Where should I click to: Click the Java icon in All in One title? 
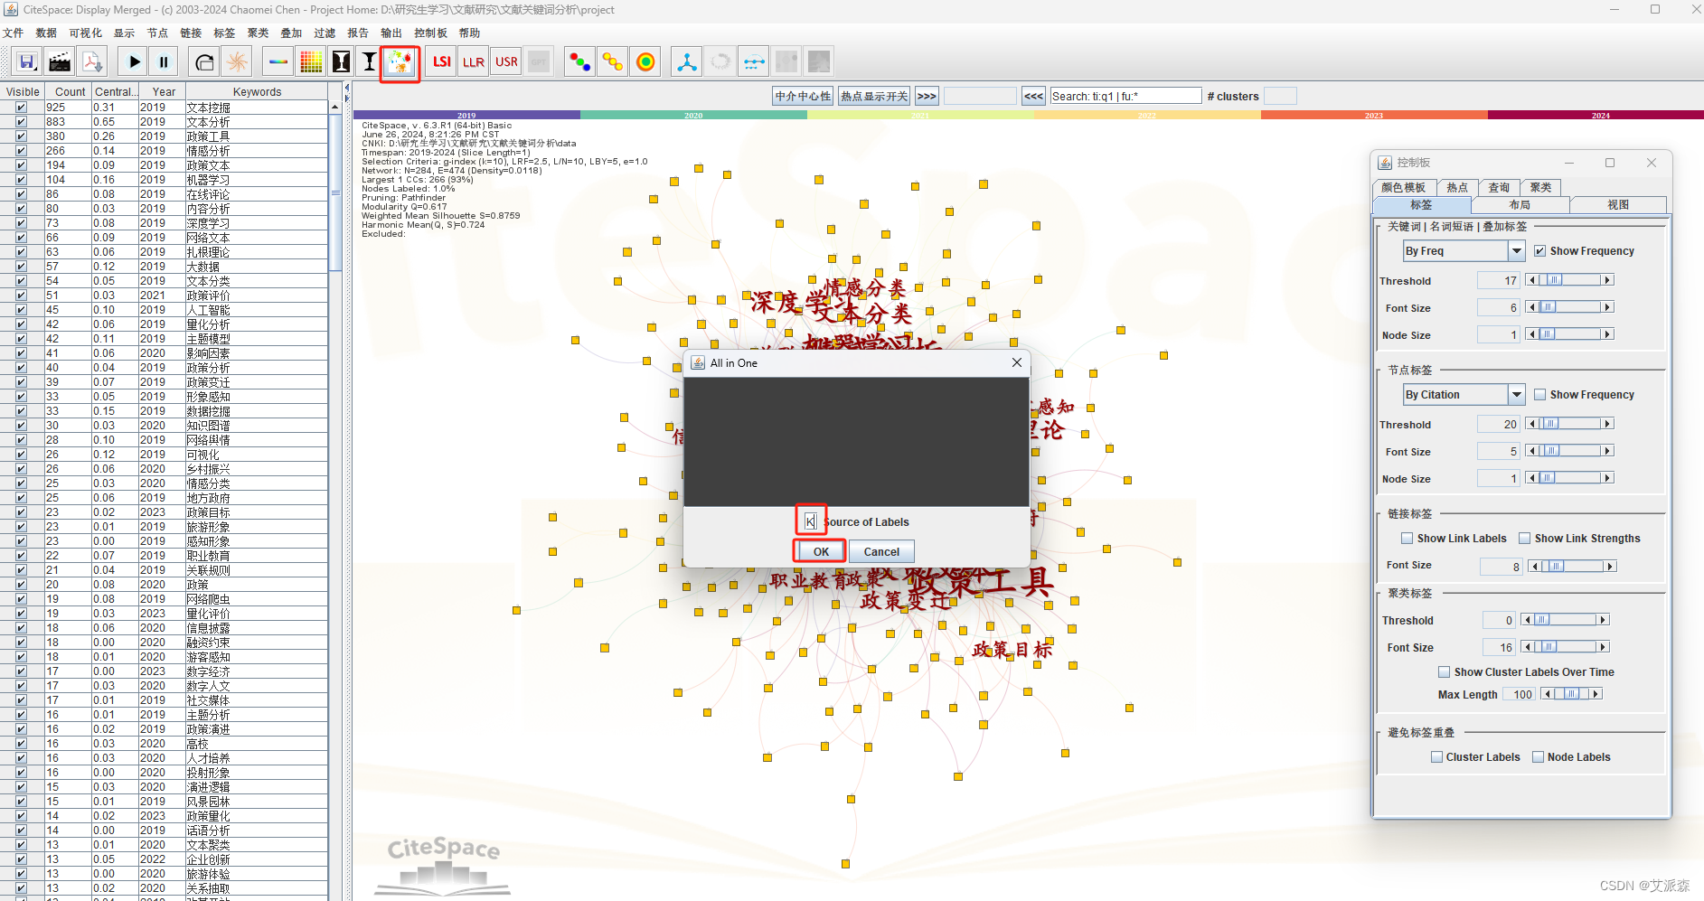(698, 362)
